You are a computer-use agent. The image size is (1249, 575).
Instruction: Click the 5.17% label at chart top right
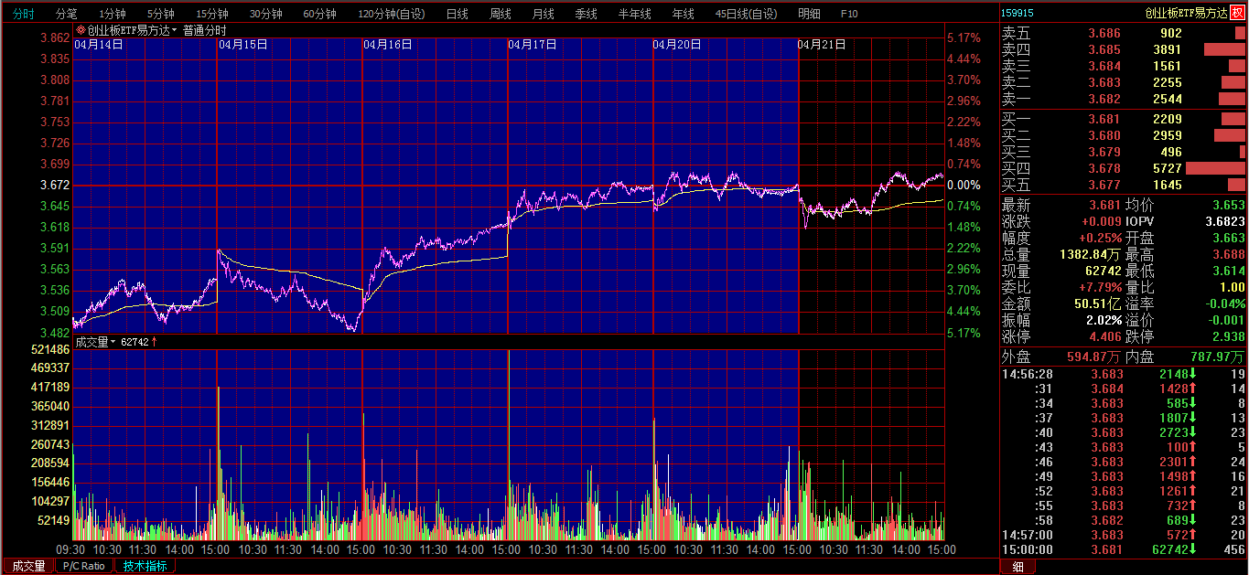click(964, 37)
